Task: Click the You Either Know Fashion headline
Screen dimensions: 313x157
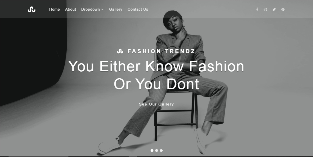Action: [x=156, y=66]
